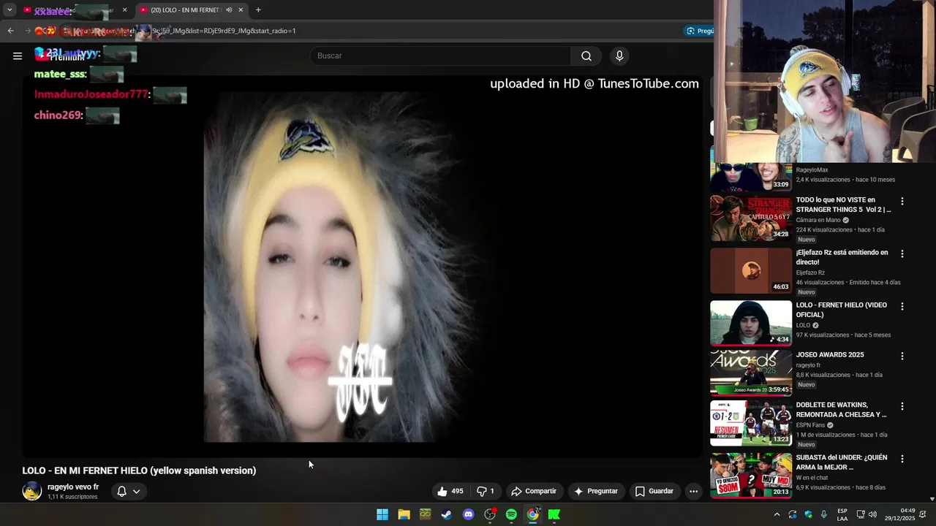Viewport: 936px width, 526px height.
Task: Open the tab search dropdown arrow
Action: pyautogui.click(x=10, y=9)
